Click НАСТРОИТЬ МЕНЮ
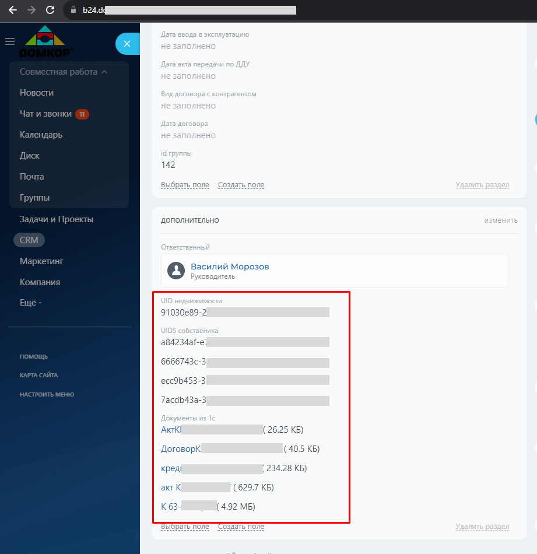This screenshot has width=537, height=554. click(47, 394)
